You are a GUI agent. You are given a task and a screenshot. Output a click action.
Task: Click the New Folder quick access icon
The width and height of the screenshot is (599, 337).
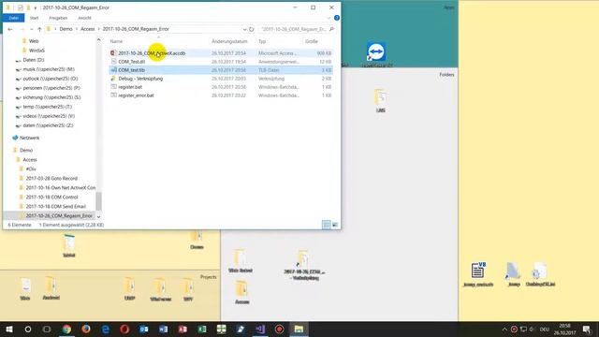(x=28, y=7)
